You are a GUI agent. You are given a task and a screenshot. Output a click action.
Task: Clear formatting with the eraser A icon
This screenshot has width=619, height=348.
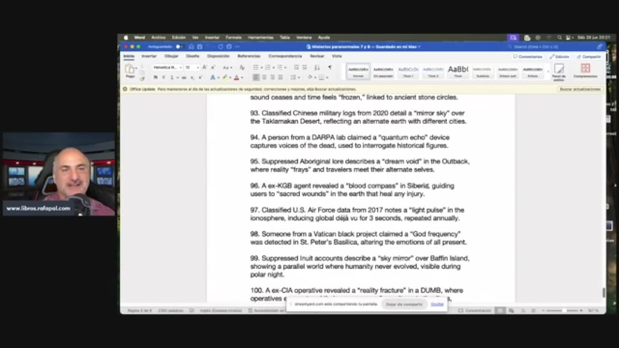point(242,68)
